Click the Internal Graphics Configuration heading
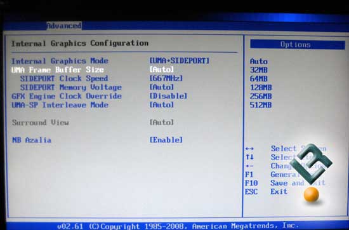Viewport: 349px width, 230px height. pyautogui.click(x=80, y=43)
